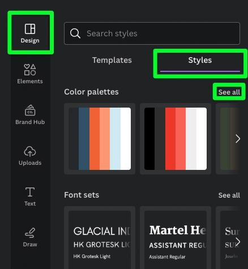Switch to the Templates tab
The image size is (248, 269).
112,60
